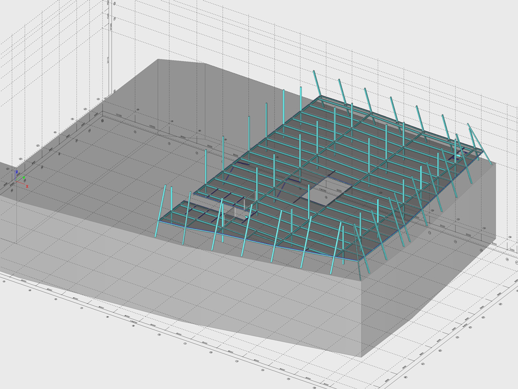Select the front corner of the slab edge
This screenshot has height=389, width=518.
359,262
